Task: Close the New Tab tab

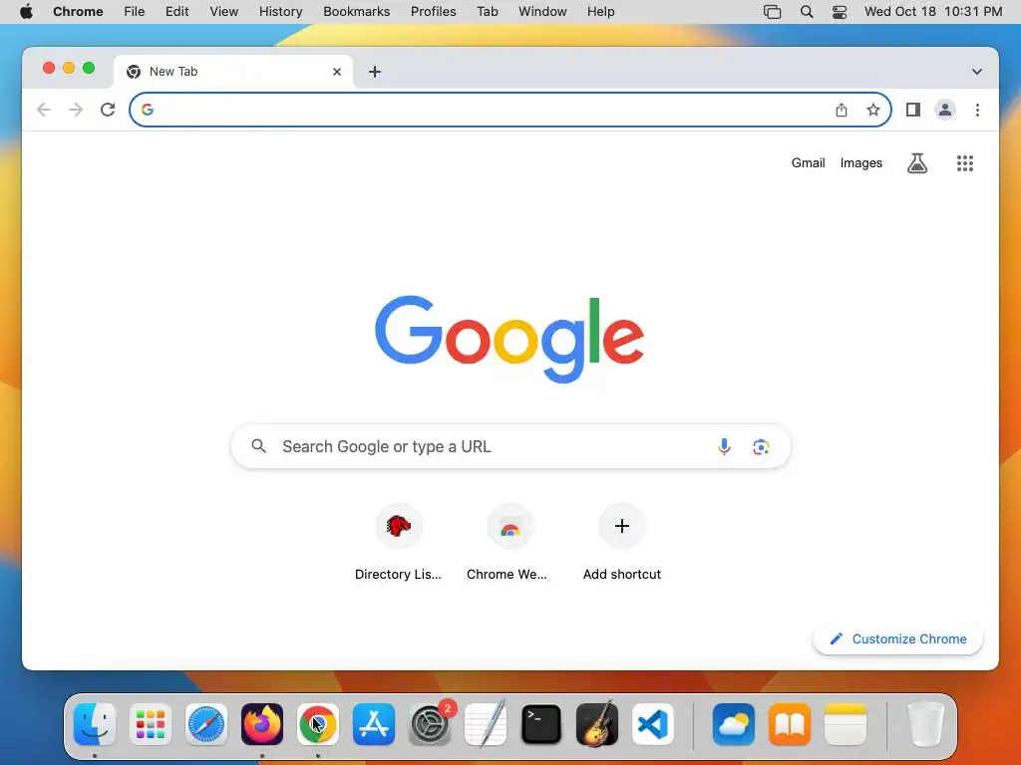Action: point(337,72)
